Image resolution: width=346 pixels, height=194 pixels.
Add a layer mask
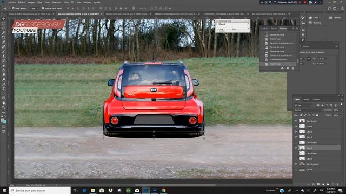click(x=318, y=184)
